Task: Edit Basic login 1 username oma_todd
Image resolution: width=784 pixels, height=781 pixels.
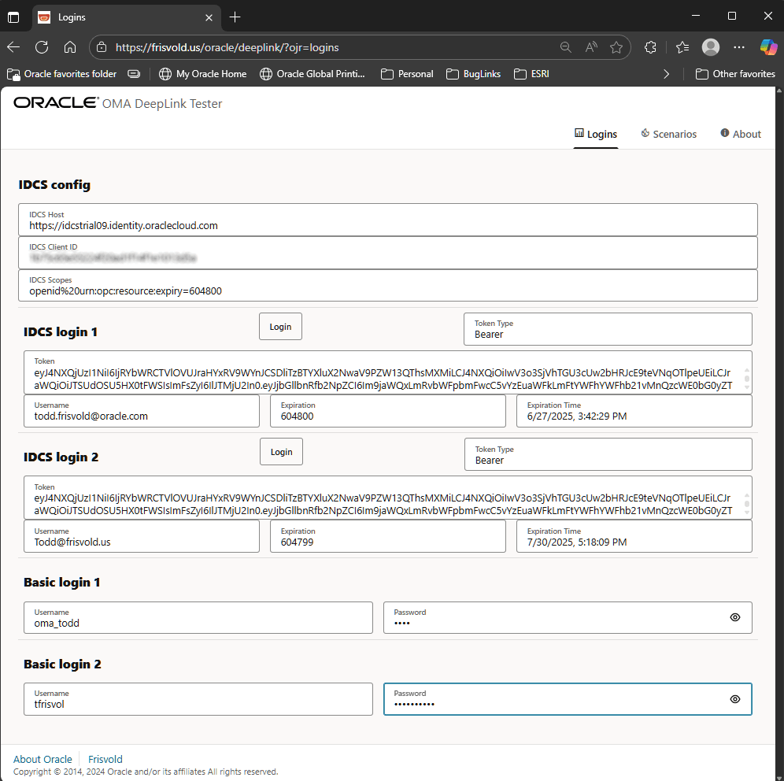Action: [198, 618]
